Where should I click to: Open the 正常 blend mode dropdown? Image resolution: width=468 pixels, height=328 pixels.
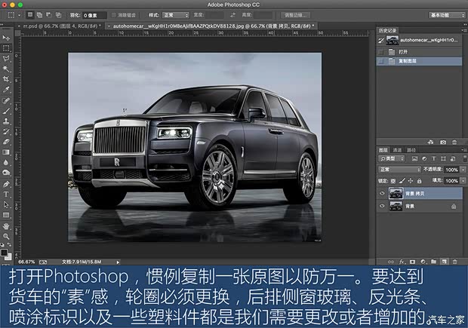click(x=399, y=170)
